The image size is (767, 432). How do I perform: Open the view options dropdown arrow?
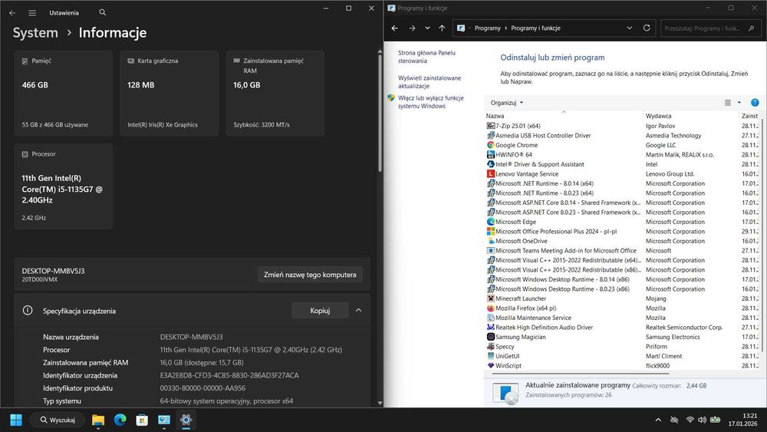click(739, 103)
